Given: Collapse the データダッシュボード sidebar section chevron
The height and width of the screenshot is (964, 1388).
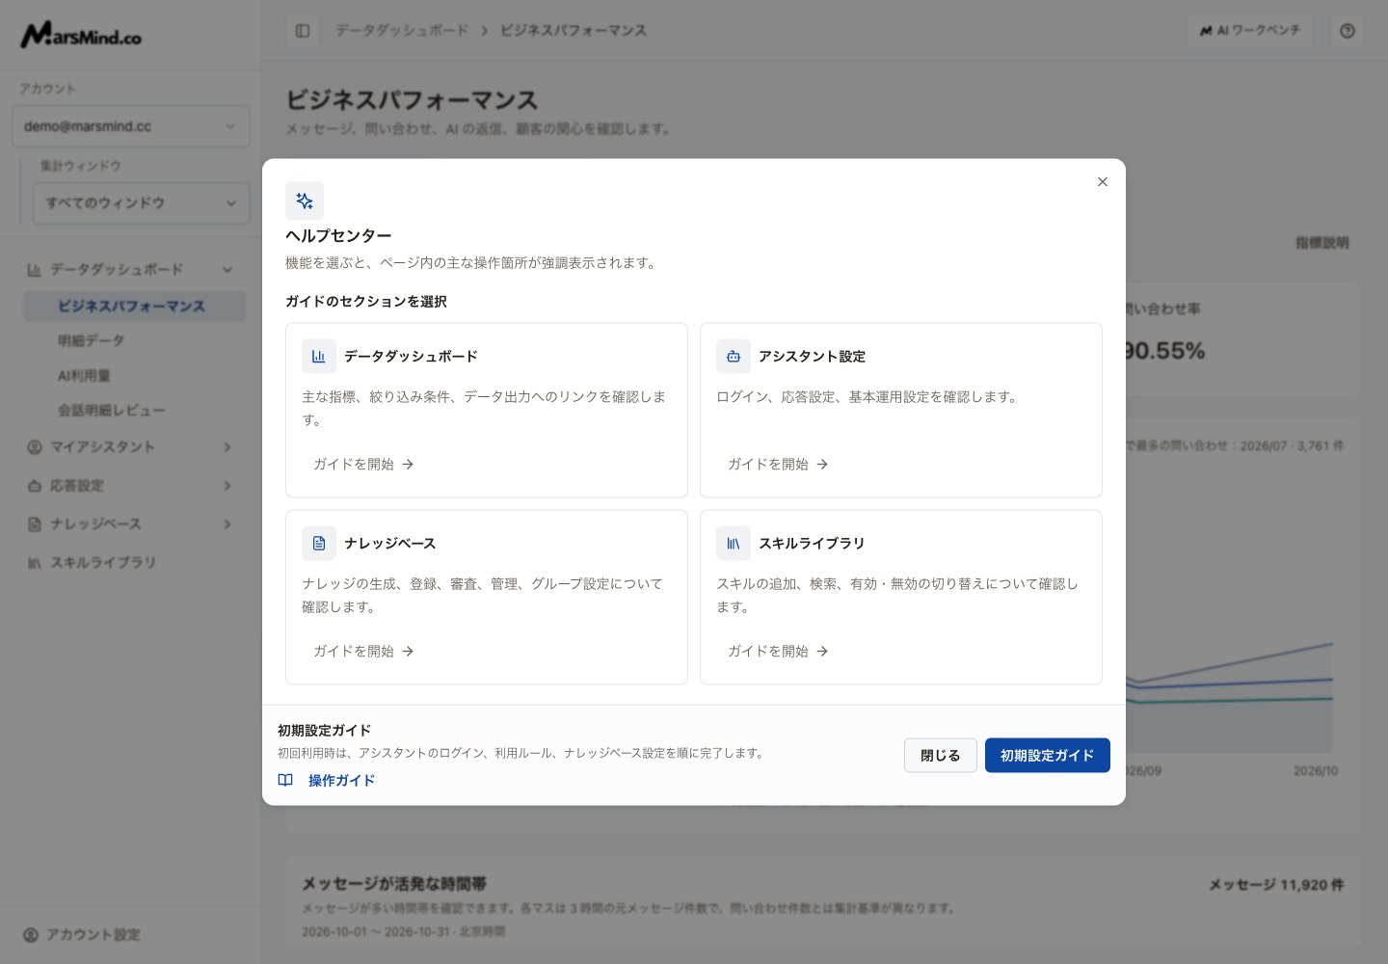Looking at the screenshot, I should click(227, 270).
